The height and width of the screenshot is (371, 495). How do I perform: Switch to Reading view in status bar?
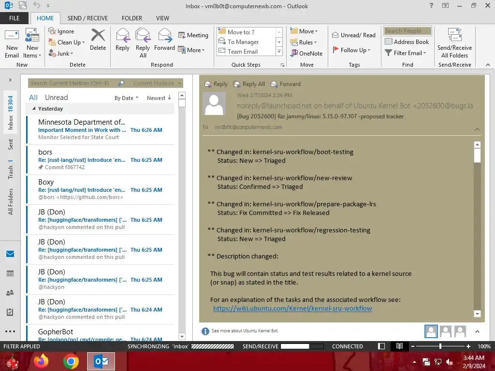399,346
